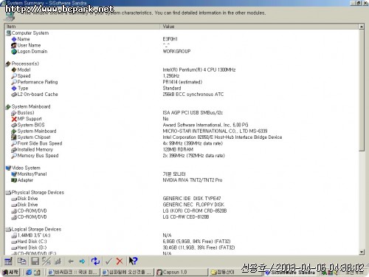Select the Name row icon
The width and height of the screenshot is (369, 277).
(14, 39)
